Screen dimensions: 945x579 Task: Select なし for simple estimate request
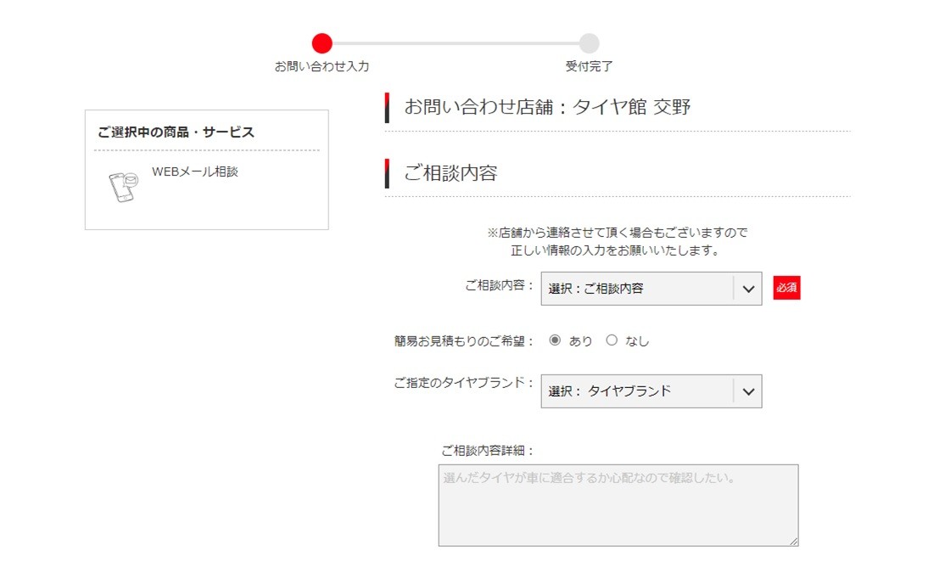point(612,340)
